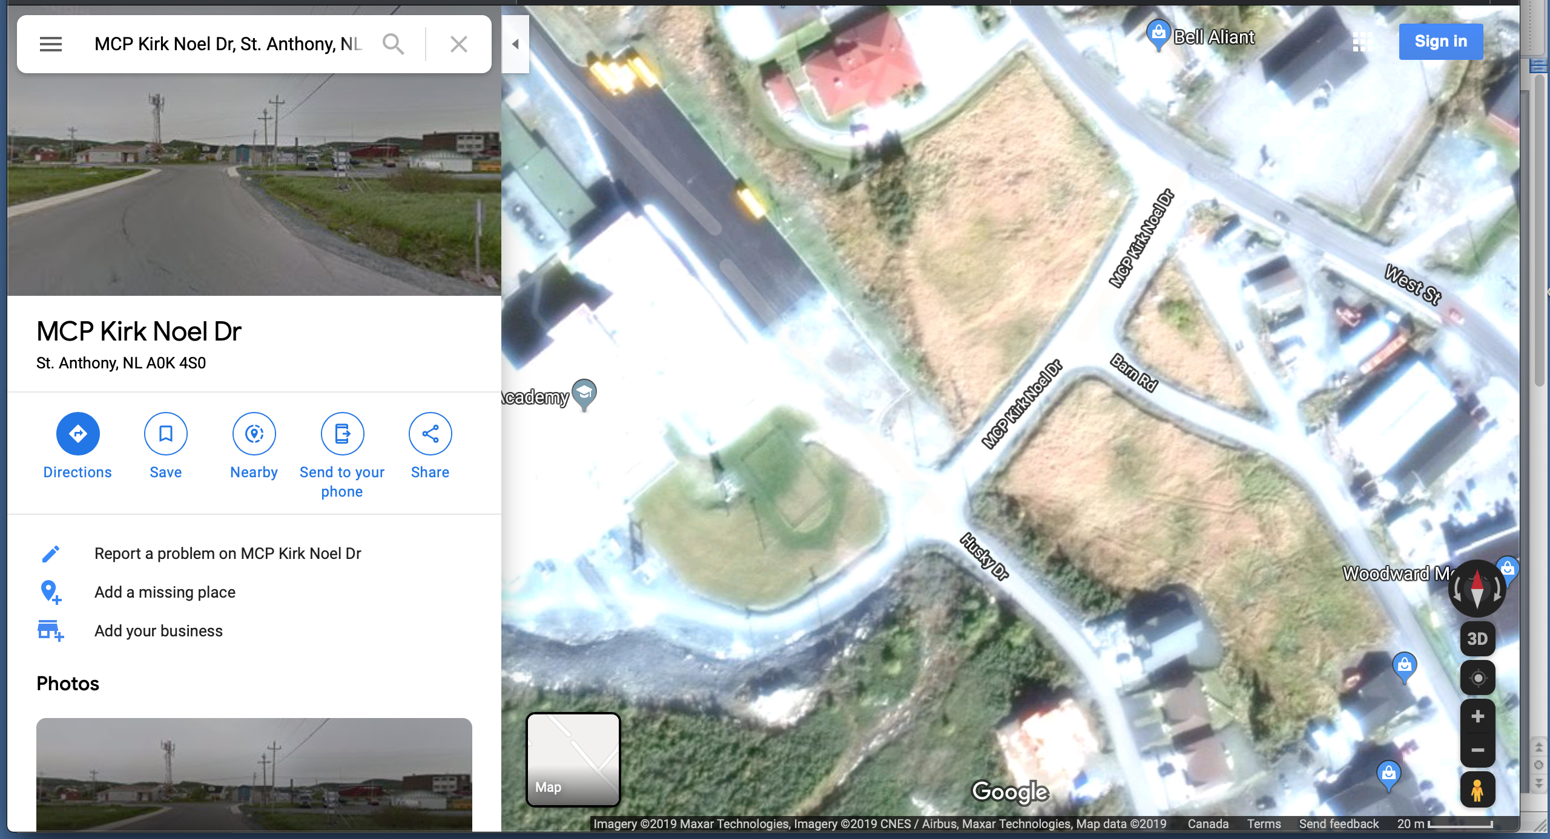The width and height of the screenshot is (1550, 839).
Task: Save this place with bookmark icon
Action: coord(165,434)
